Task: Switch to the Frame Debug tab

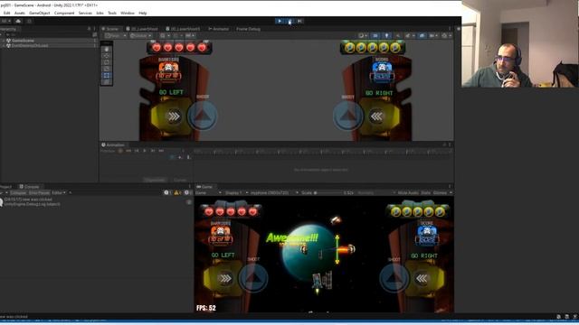Action: click(x=248, y=29)
